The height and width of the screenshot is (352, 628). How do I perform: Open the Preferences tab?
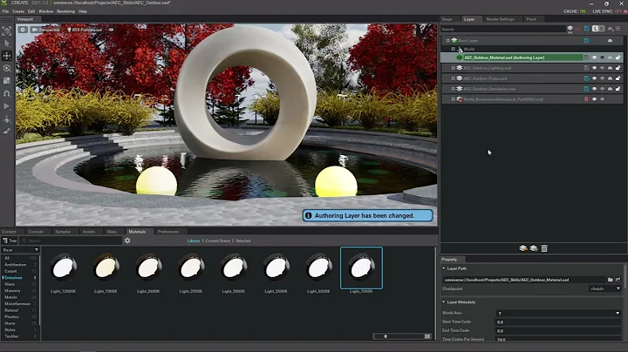point(168,232)
